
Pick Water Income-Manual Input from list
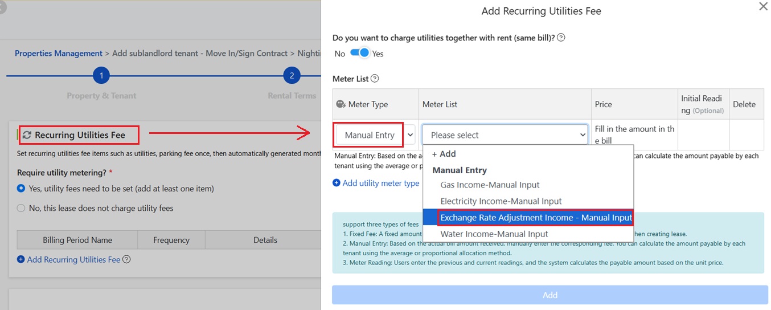[494, 234]
